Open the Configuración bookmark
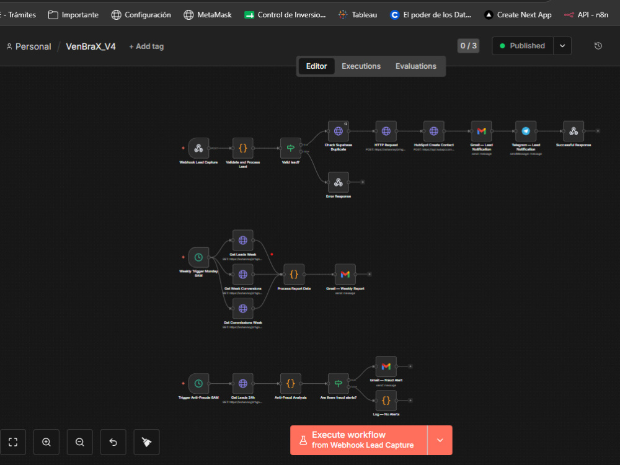620x465 pixels. [x=141, y=15]
